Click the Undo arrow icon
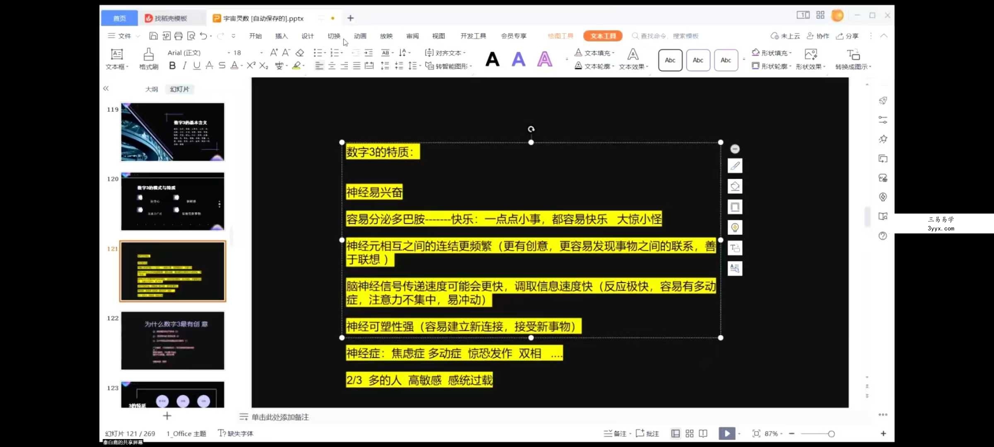Screen dimensions: 994x447 coord(203,36)
